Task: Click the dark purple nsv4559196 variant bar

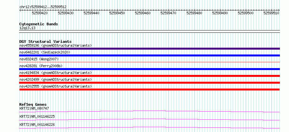Action: (x=149, y=49)
